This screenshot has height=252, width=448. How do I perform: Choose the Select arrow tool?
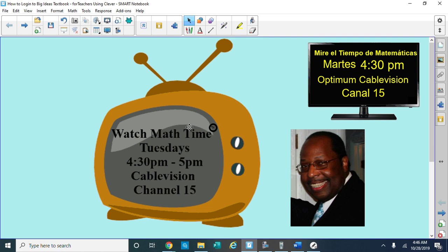(189, 20)
